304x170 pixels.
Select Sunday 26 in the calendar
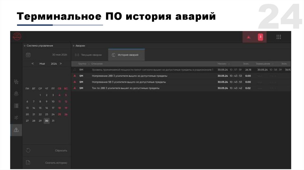click(x=66, y=114)
